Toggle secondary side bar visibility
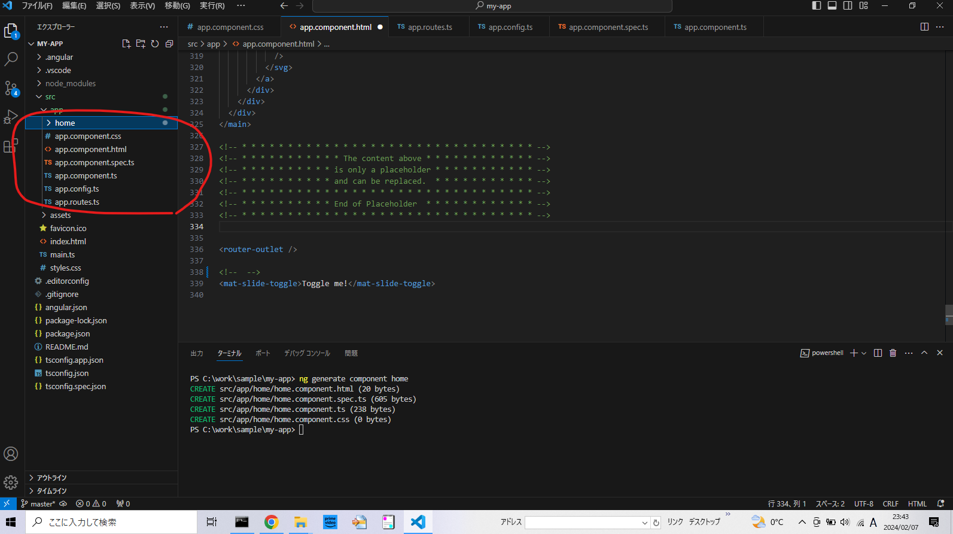This screenshot has height=534, width=953. (848, 6)
